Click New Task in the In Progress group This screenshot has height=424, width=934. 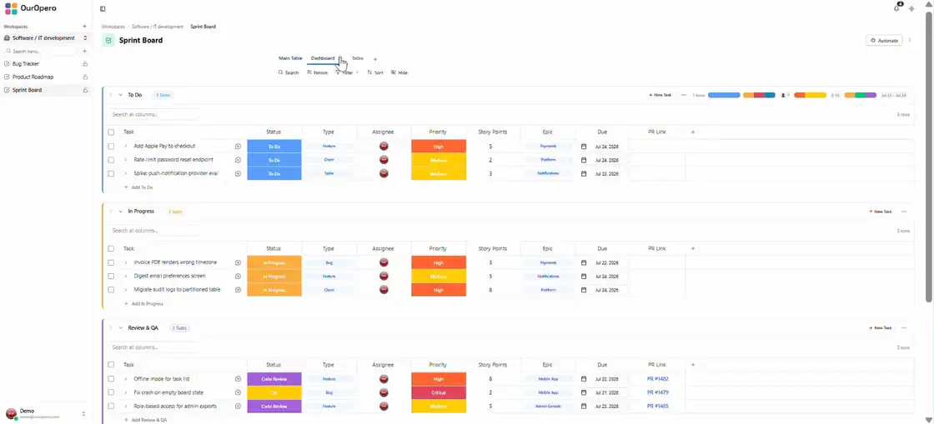coord(881,212)
